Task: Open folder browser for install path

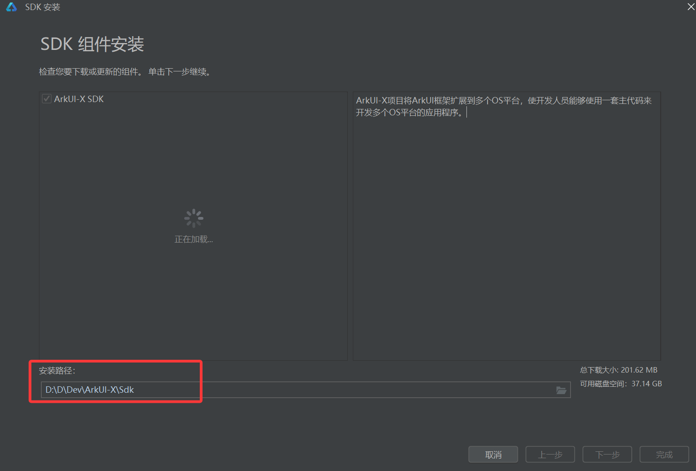Action: 561,390
